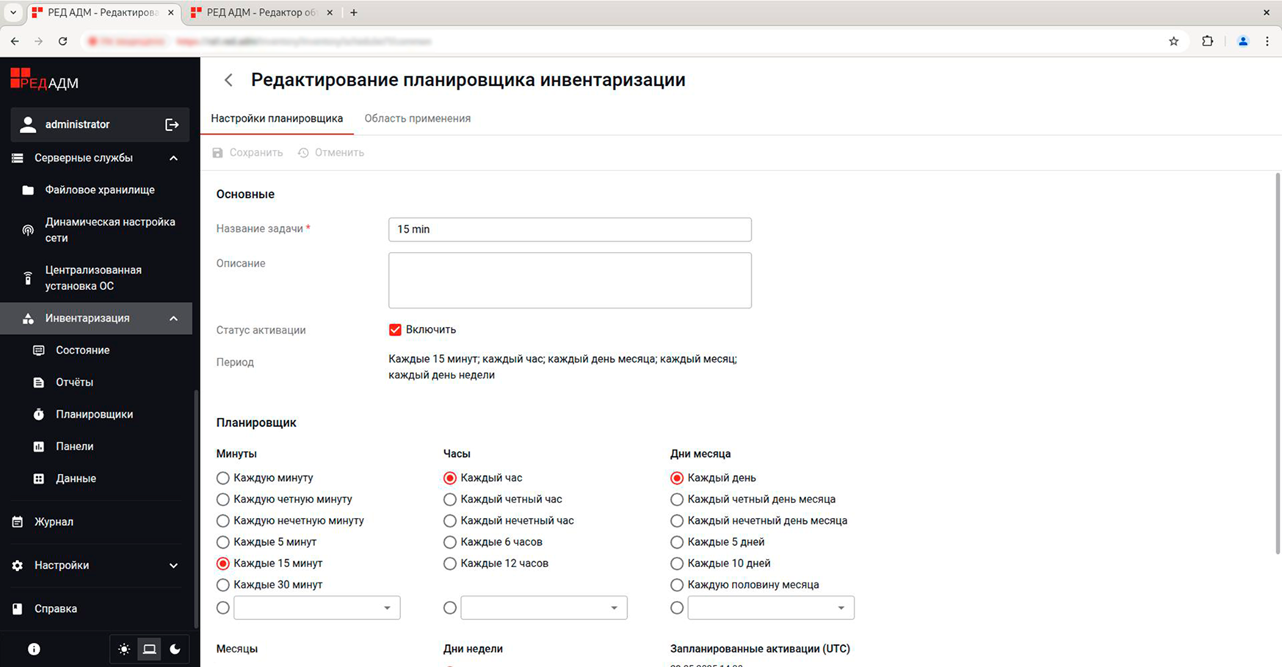Uncheck the Включить activation checkbox
The height and width of the screenshot is (667, 1282).
tap(395, 330)
